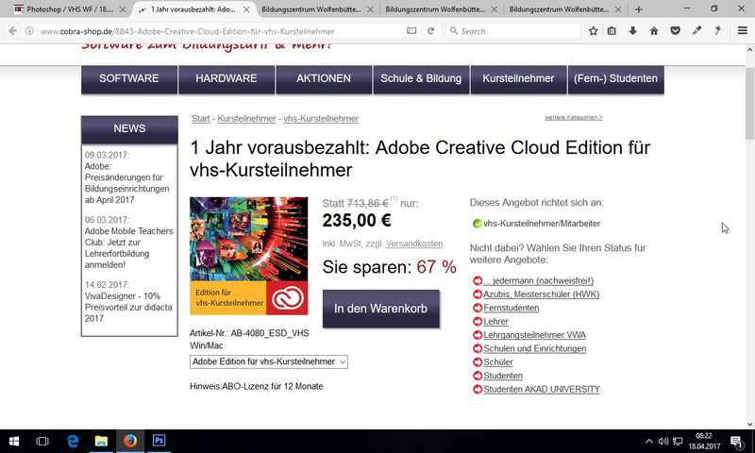Viewport: 755px width, 453px height.
Task: Select Studenten AKAD UNIVERSITY link
Action: pos(542,389)
